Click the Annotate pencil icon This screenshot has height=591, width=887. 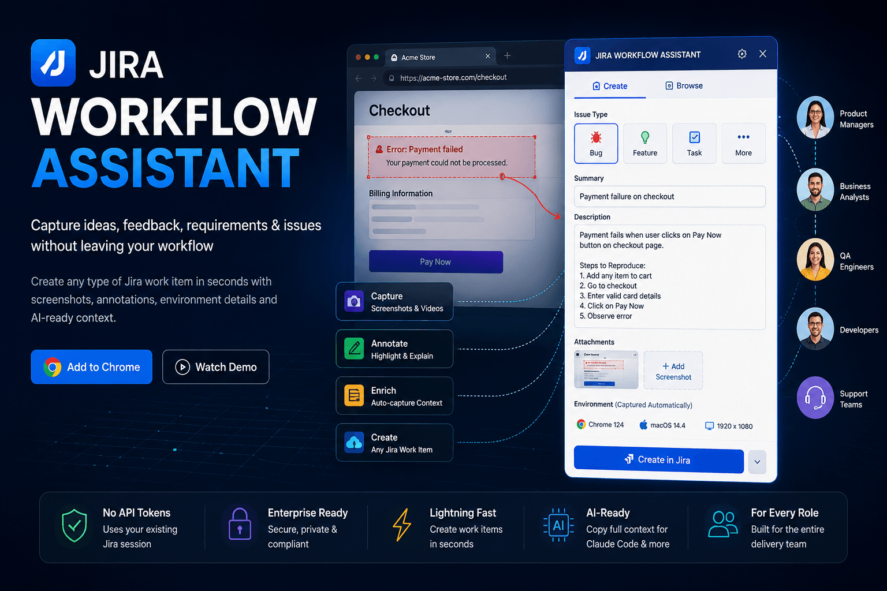coord(354,349)
